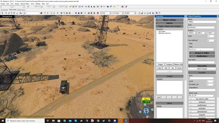Open the Type dropdown in Object Properties
The width and height of the screenshot is (219, 123).
202,27
